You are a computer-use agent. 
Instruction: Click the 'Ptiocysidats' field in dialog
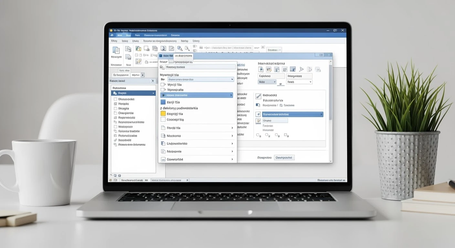(x=299, y=76)
